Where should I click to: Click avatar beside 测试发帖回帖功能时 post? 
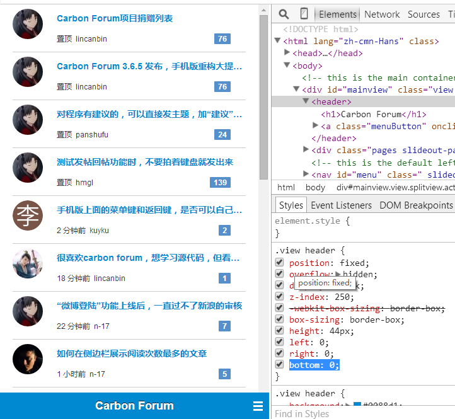[28, 168]
